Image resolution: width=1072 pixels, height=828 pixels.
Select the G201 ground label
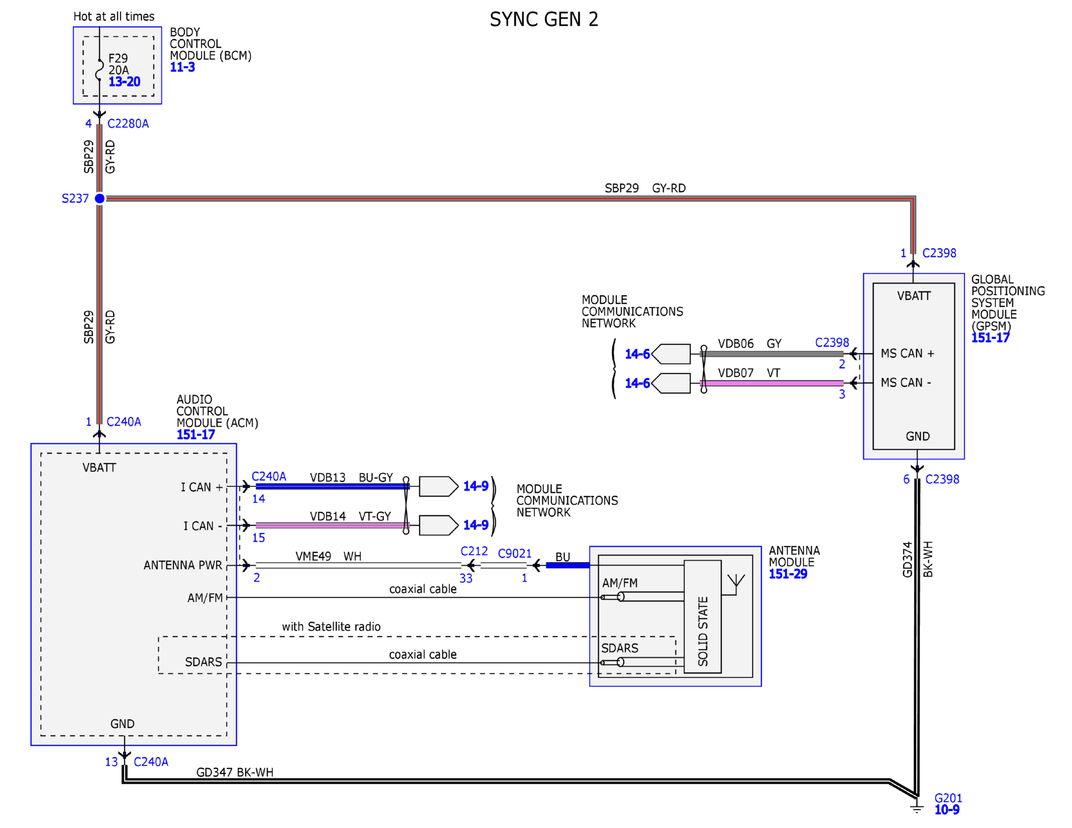point(948,798)
